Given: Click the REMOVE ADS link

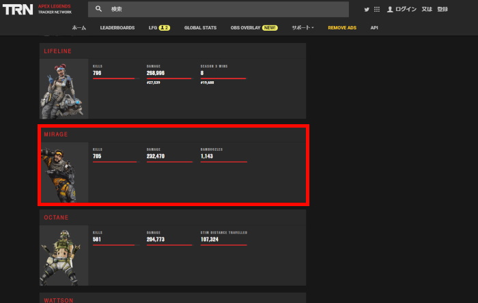Looking at the screenshot, I should click(342, 28).
